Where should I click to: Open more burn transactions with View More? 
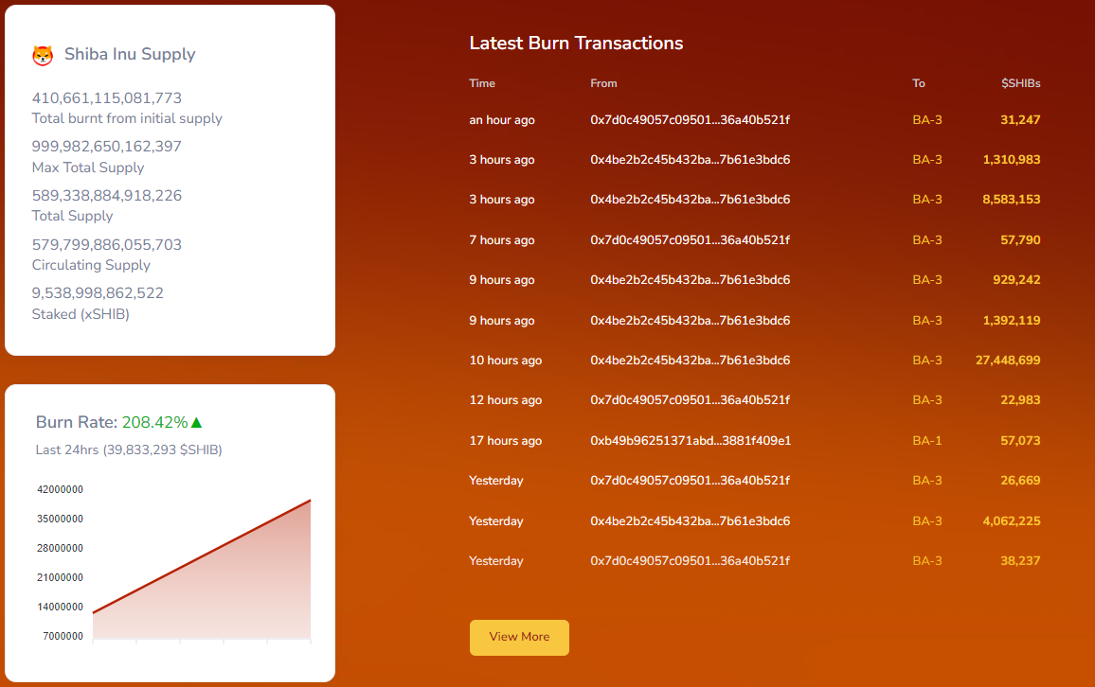[519, 638]
